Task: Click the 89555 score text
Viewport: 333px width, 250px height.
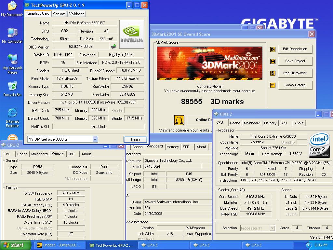Action: 191,102
